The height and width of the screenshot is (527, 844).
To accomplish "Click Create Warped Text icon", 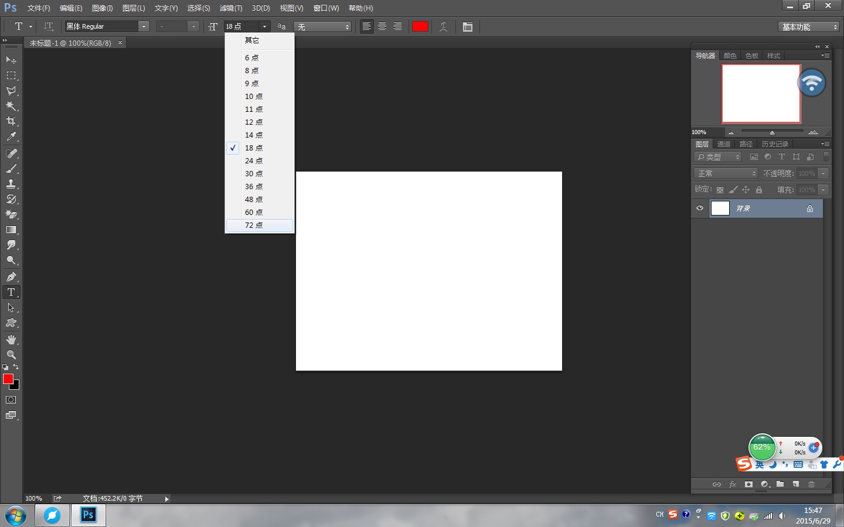I will (444, 26).
